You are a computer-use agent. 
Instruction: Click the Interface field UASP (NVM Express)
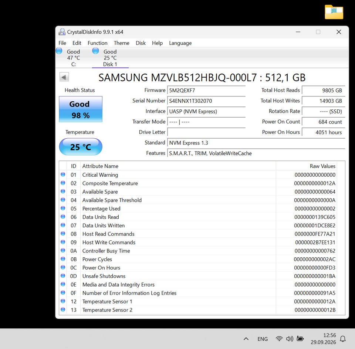point(206,111)
